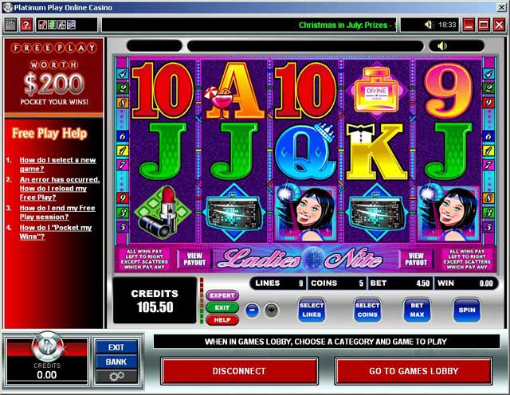Click the gears settings icon below BANK

pos(116,377)
